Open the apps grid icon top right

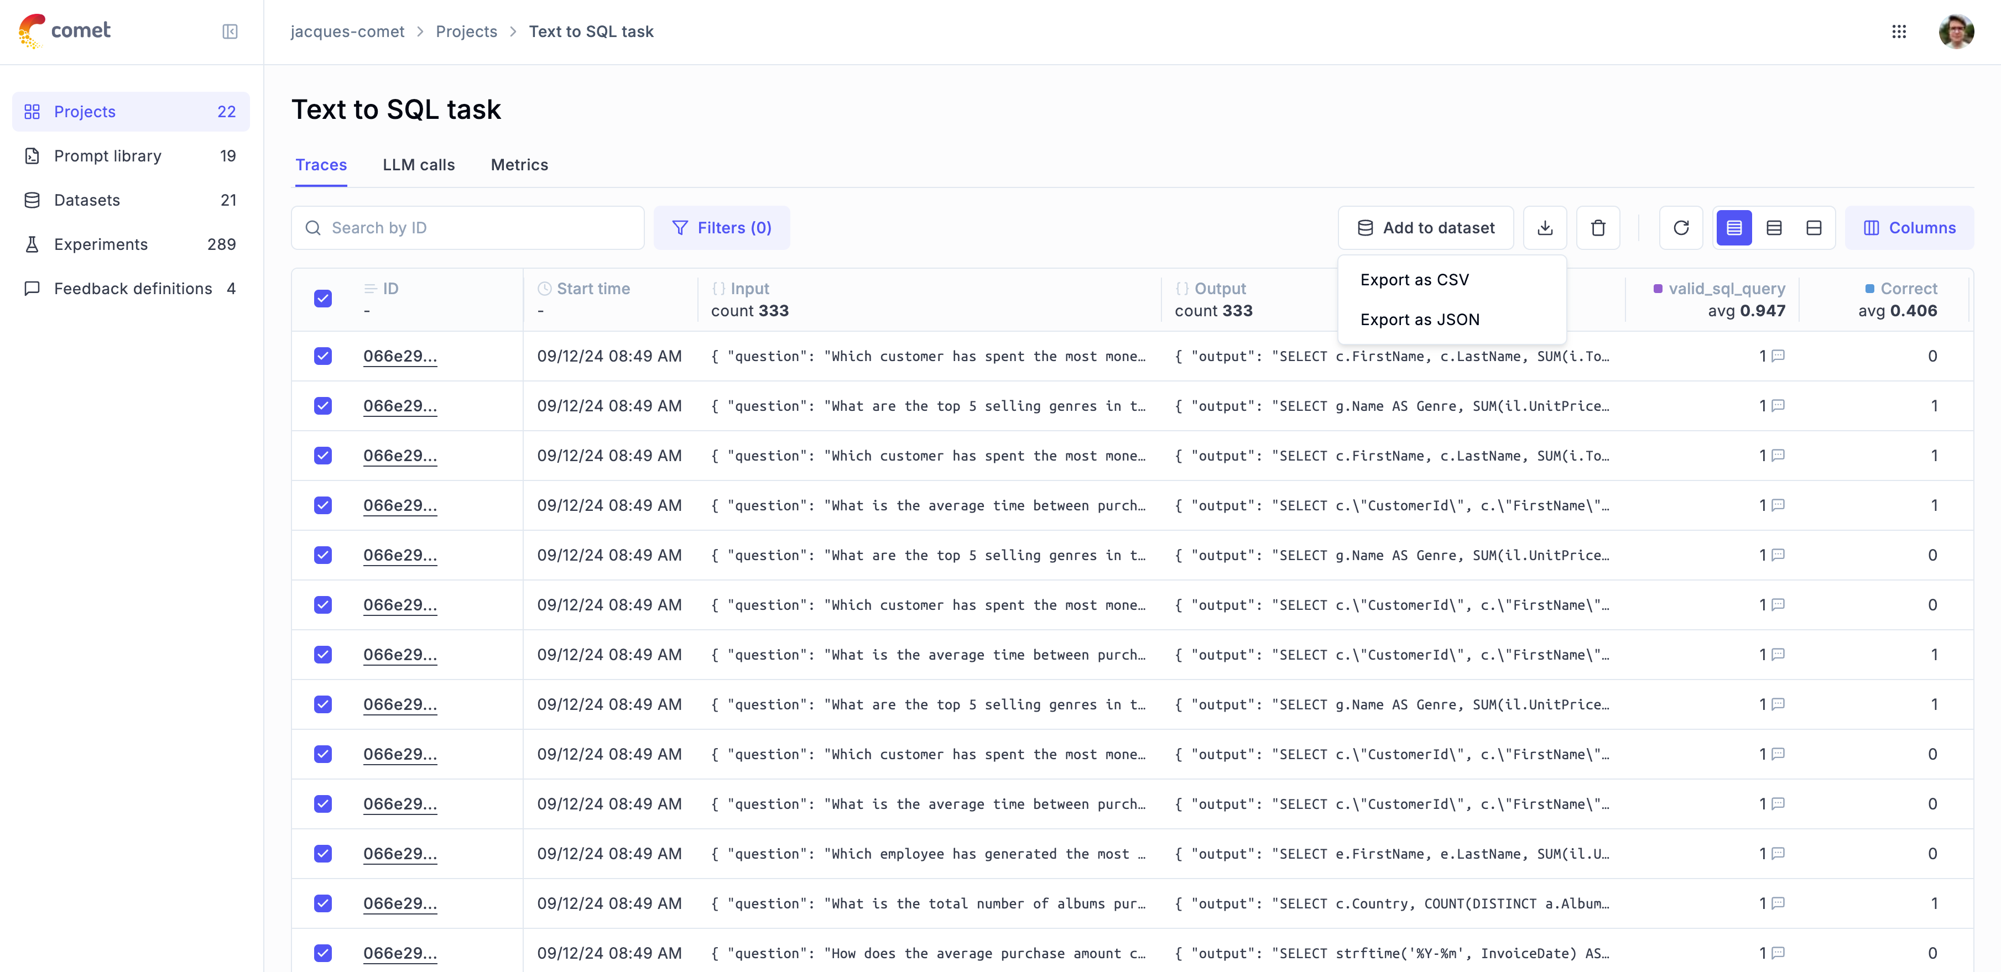1900,32
